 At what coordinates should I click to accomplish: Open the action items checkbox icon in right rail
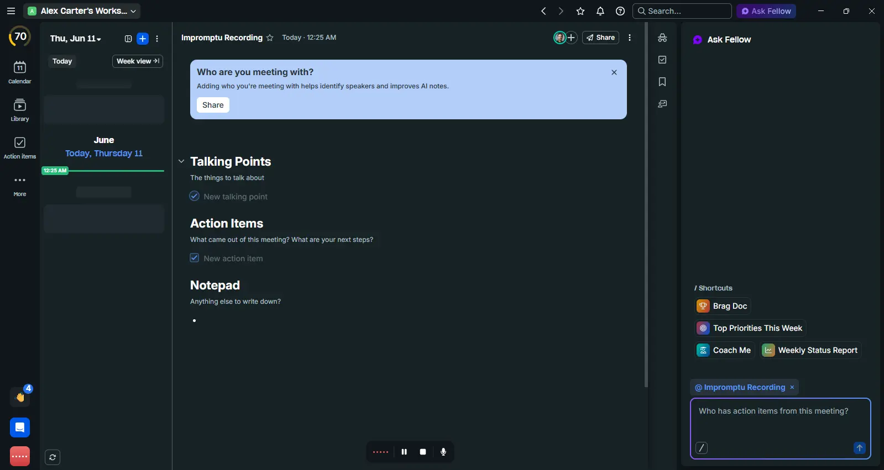coord(662,60)
